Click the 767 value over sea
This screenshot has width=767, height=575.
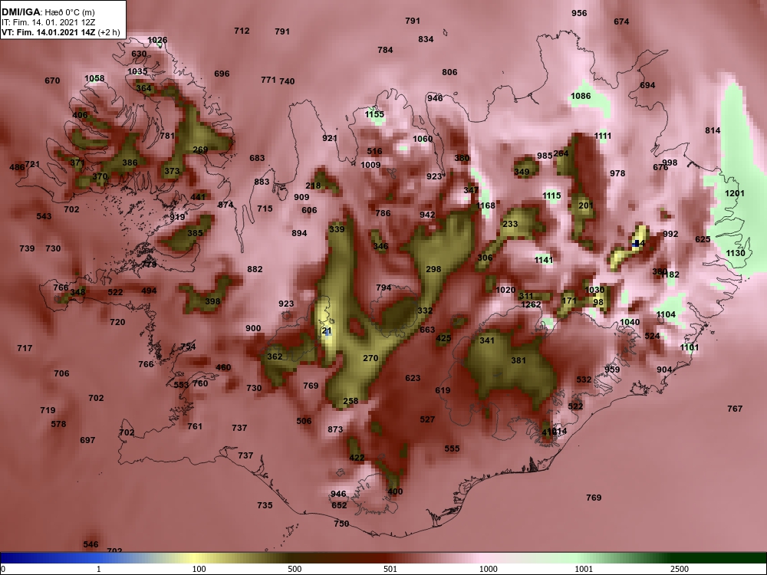pyautogui.click(x=735, y=409)
